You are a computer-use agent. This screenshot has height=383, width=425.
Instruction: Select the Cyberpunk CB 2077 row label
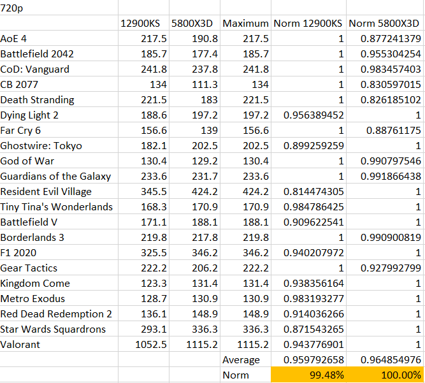pos(59,84)
